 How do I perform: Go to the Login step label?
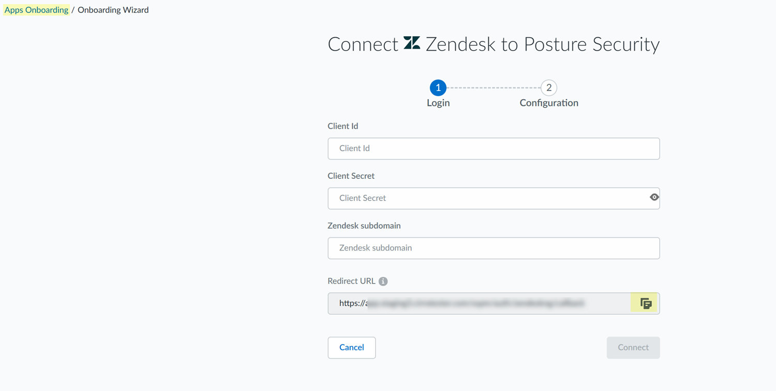point(438,103)
